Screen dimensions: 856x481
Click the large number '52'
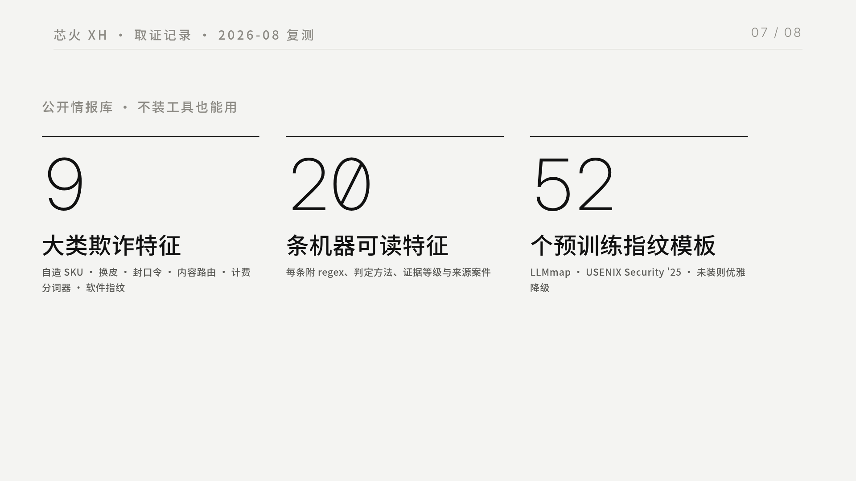pos(574,184)
